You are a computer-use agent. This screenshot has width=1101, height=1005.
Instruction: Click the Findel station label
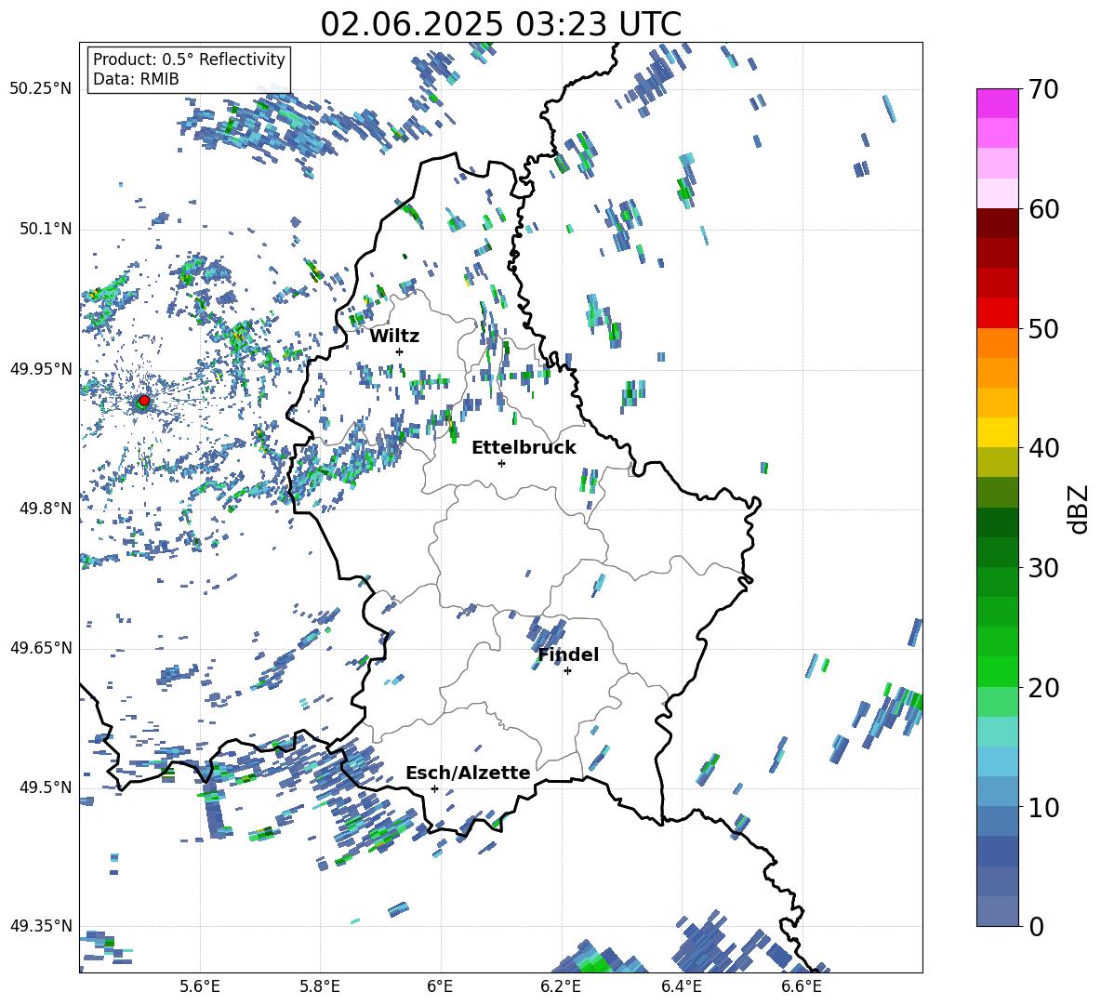pyautogui.click(x=568, y=655)
